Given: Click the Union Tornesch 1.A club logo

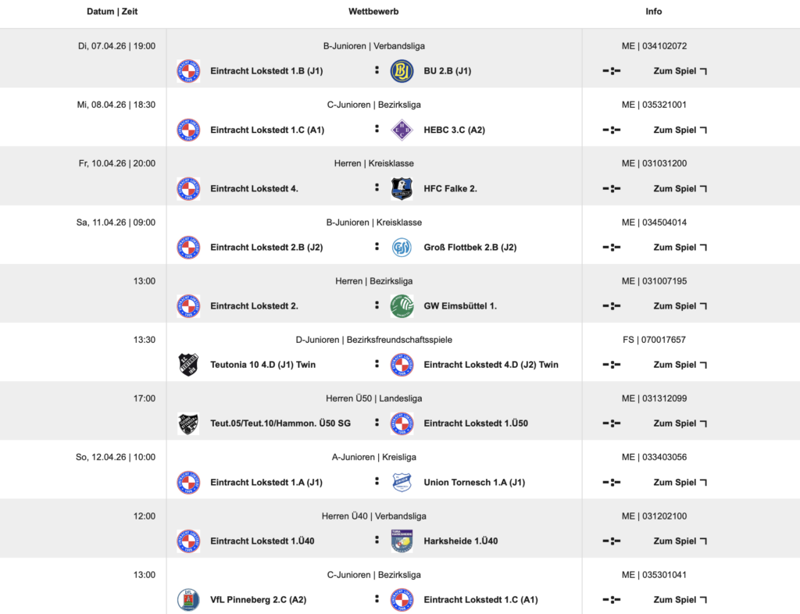Looking at the screenshot, I should point(402,482).
